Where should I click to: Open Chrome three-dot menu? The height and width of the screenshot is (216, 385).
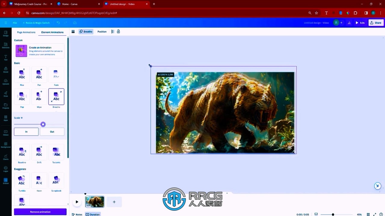tap(380, 13)
